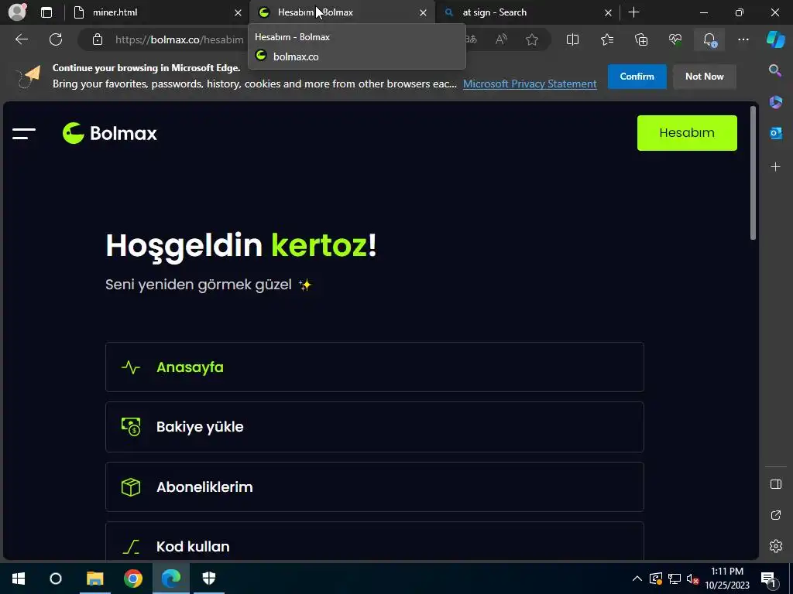This screenshot has width=793, height=594.
Task: Refresh the current page
Action: tap(56, 39)
